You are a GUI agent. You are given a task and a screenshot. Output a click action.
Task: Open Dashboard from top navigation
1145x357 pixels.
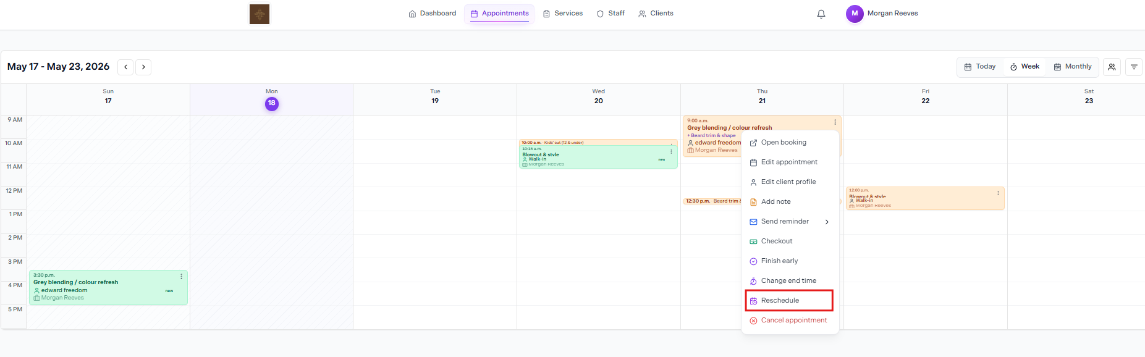[432, 14]
